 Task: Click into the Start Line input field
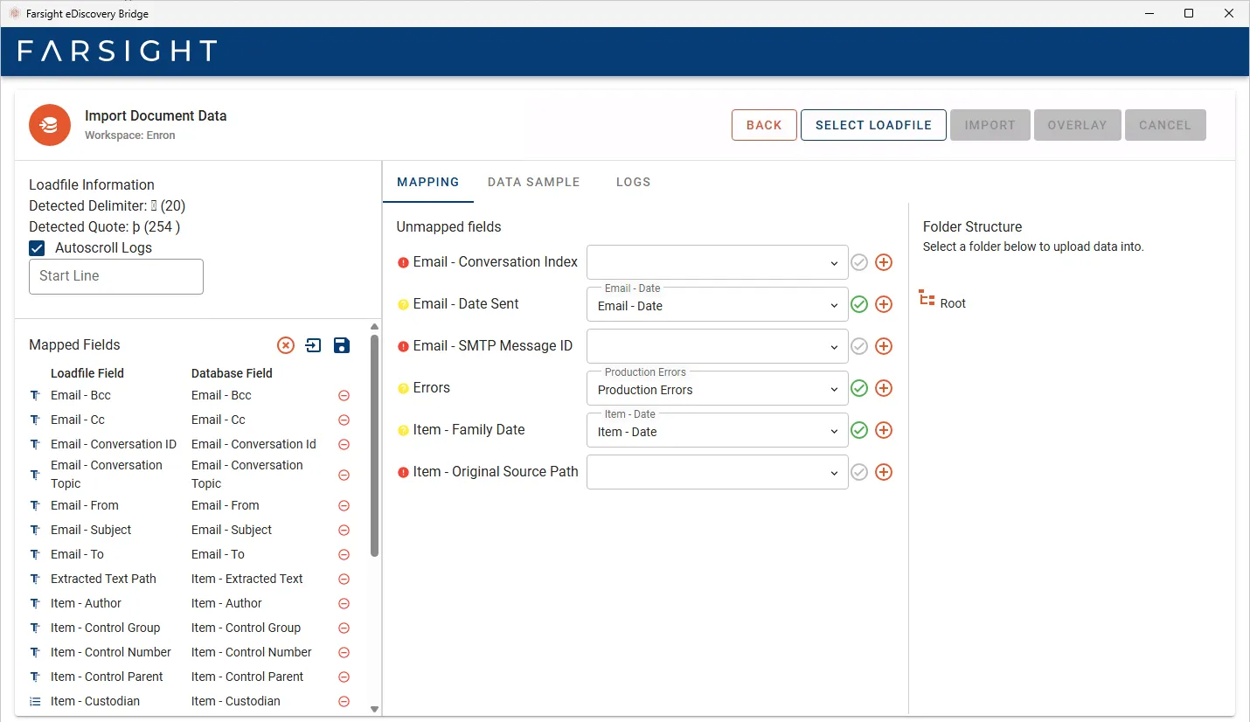[116, 276]
